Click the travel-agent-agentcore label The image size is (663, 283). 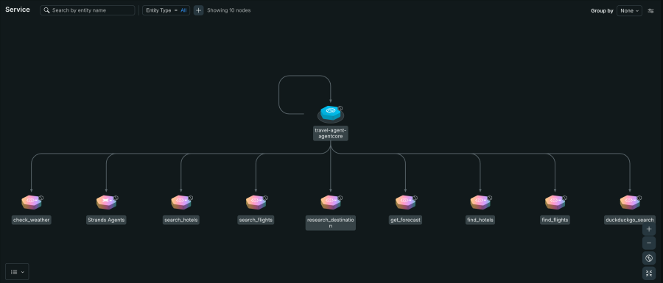331,133
